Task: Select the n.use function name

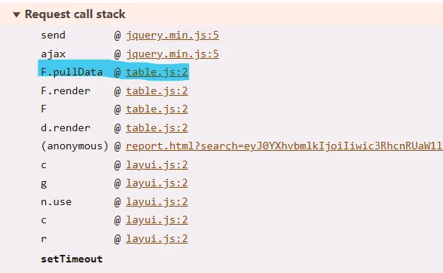Action: [57, 202]
